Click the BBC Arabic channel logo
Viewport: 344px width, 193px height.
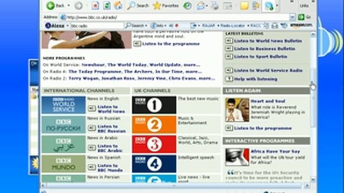coord(63,144)
